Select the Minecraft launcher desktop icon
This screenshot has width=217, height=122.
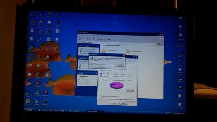[45, 103]
